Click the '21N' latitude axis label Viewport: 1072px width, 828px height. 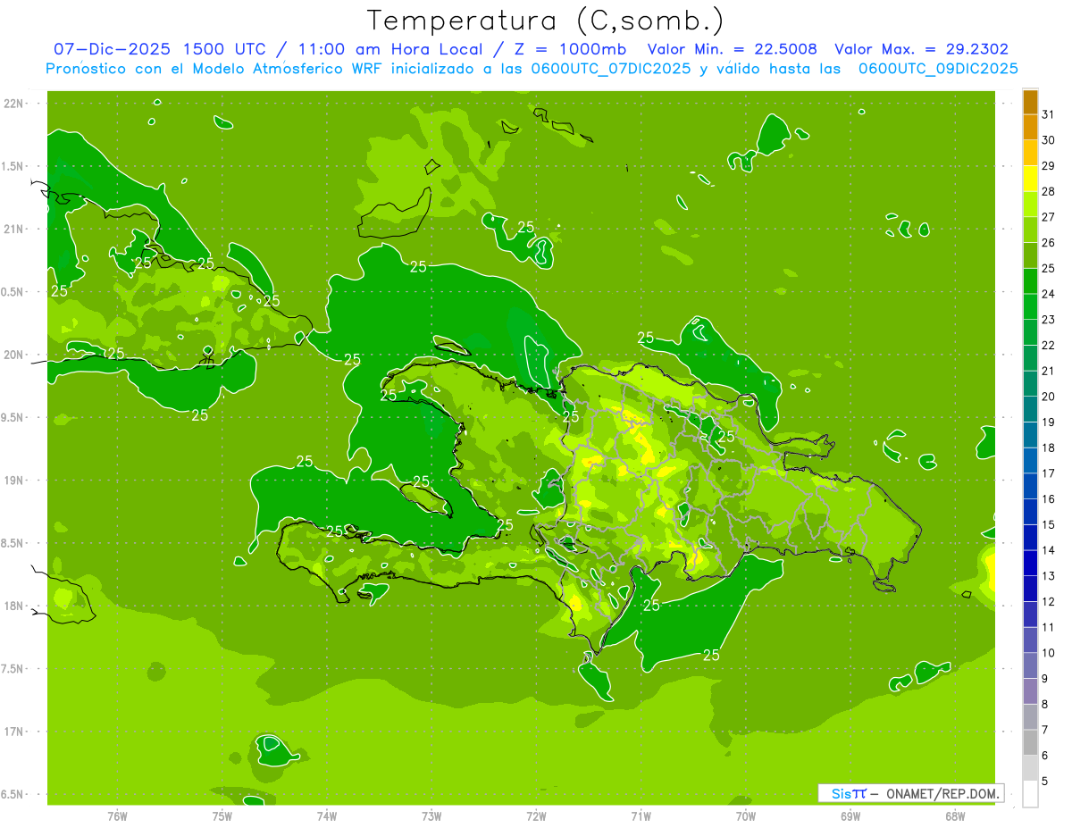[x=13, y=229]
